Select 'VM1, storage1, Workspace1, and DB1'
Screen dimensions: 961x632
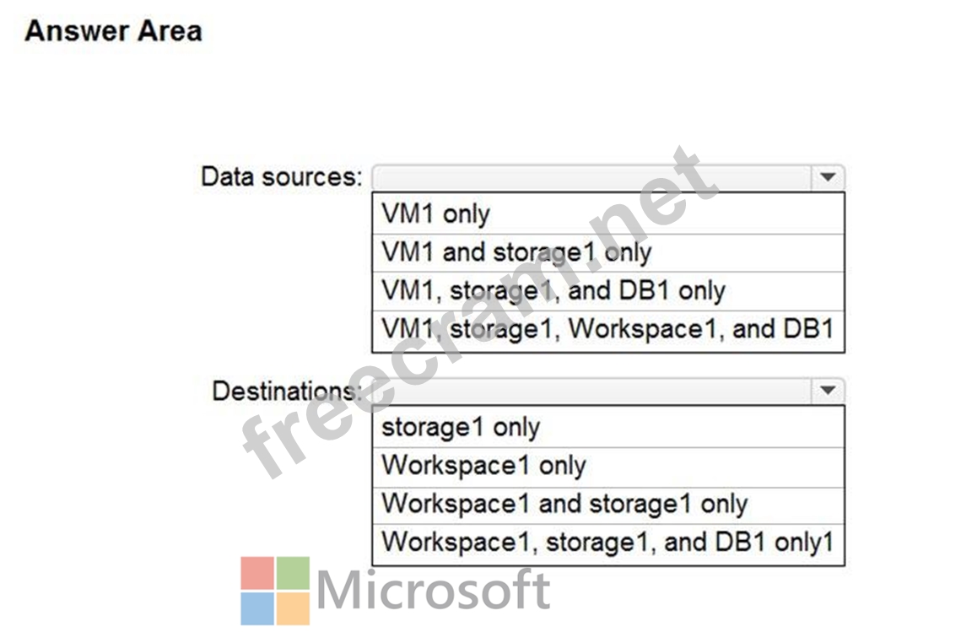[x=608, y=331]
